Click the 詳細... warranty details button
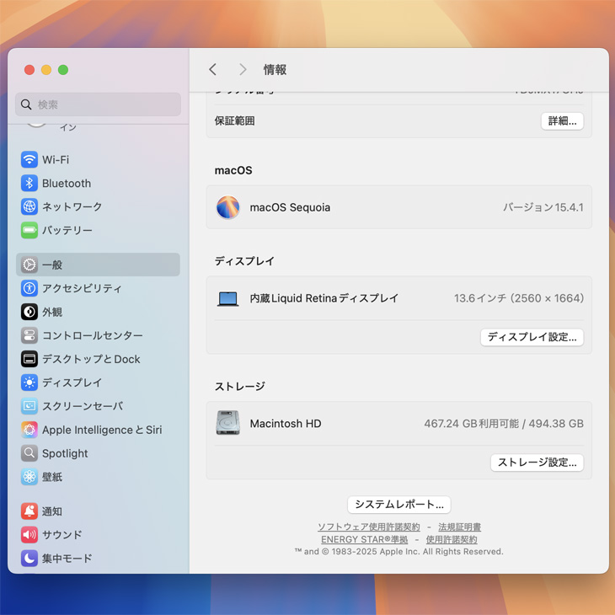 562,120
